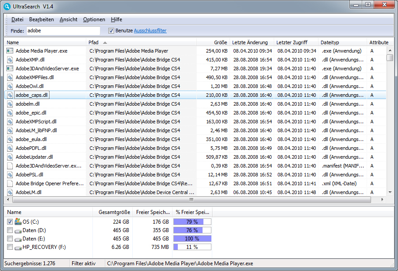Screen dimensions: 398x271
Task: Select the adobe_eula.dll file icon
Action: [10, 139]
